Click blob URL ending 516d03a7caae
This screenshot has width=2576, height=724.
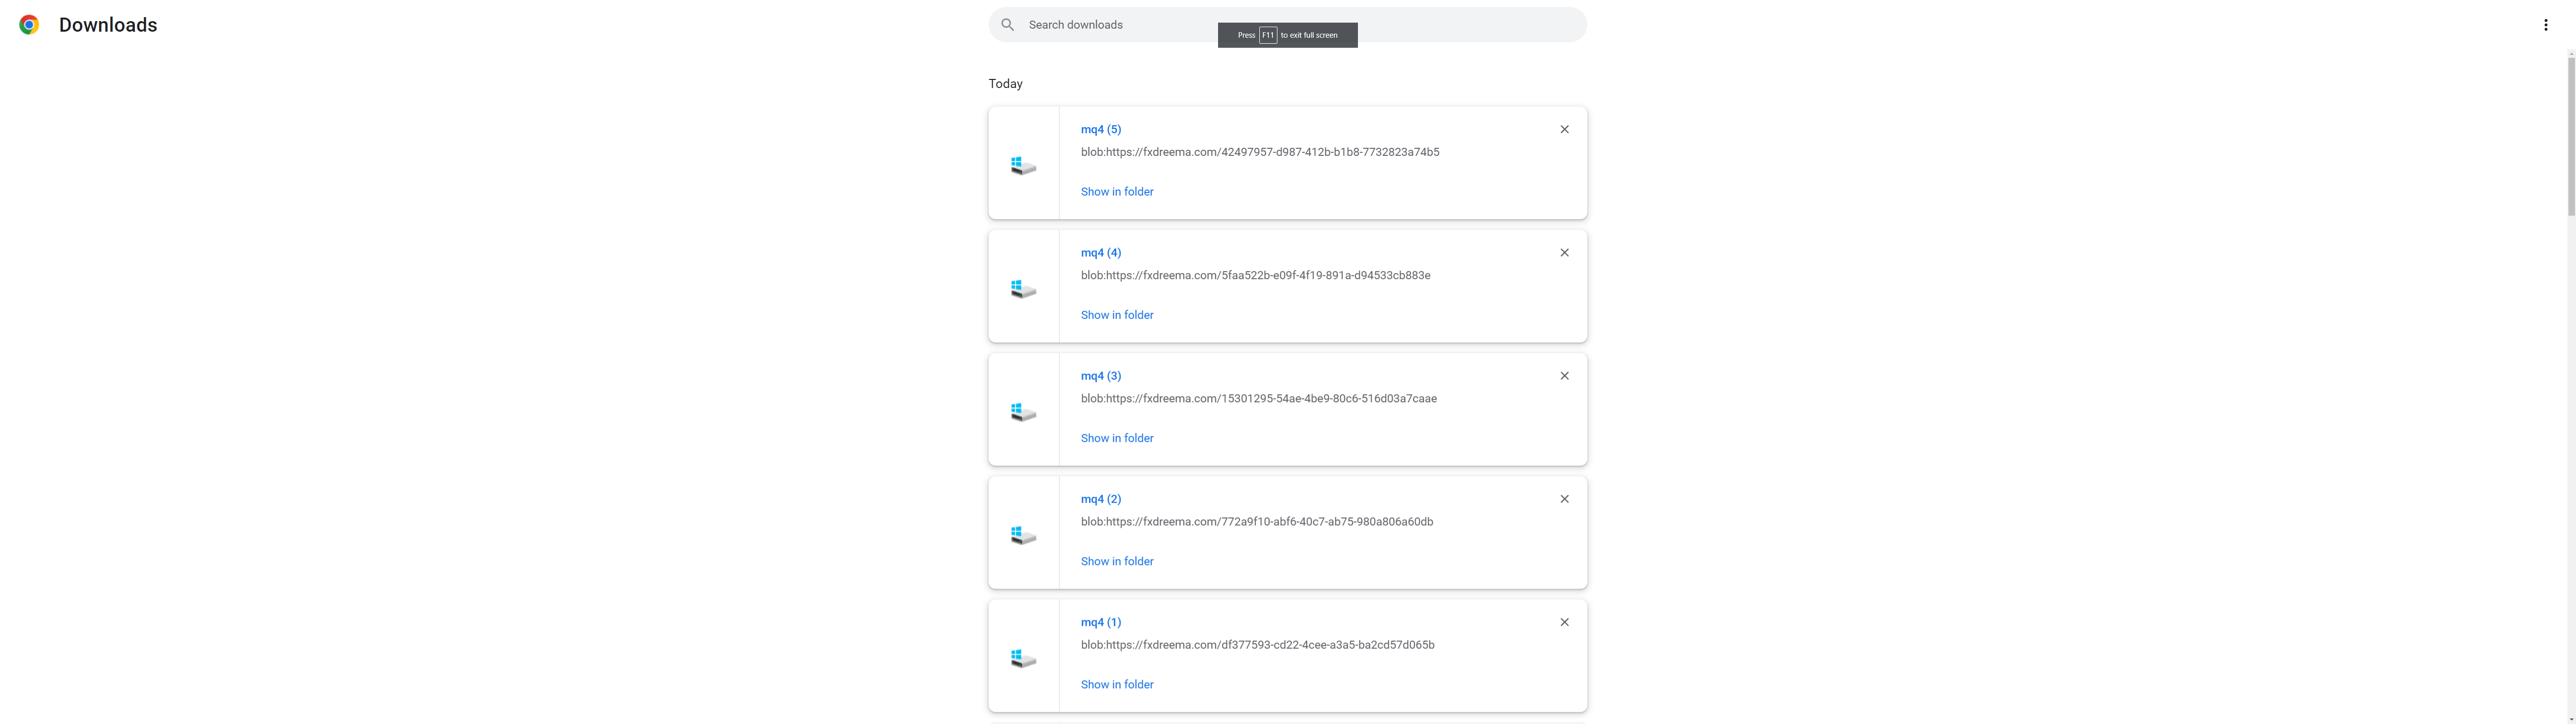tap(1258, 398)
